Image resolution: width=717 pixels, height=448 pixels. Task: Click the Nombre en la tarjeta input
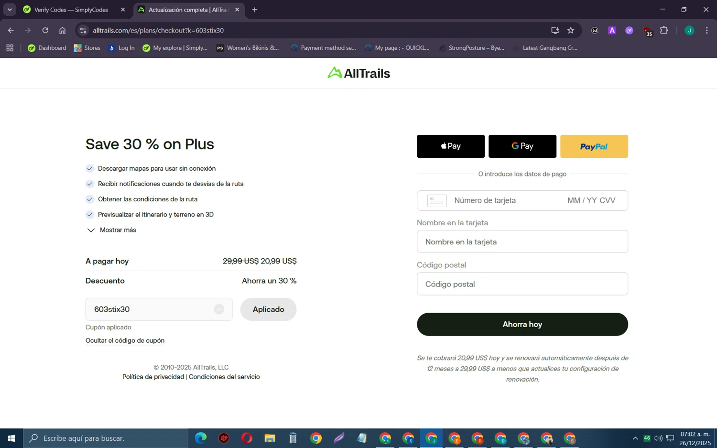click(x=522, y=241)
